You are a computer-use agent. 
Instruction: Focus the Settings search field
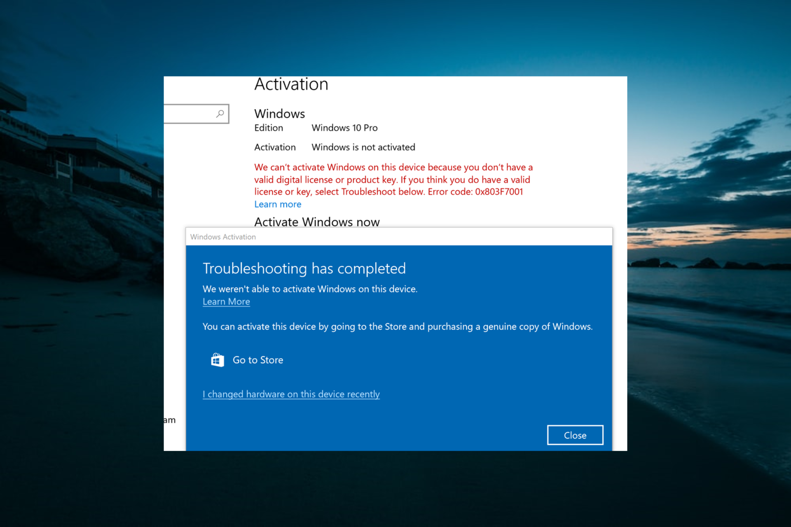196,114
